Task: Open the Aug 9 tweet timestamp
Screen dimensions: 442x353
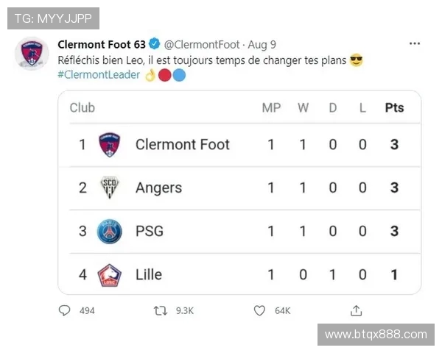Action: pos(262,45)
